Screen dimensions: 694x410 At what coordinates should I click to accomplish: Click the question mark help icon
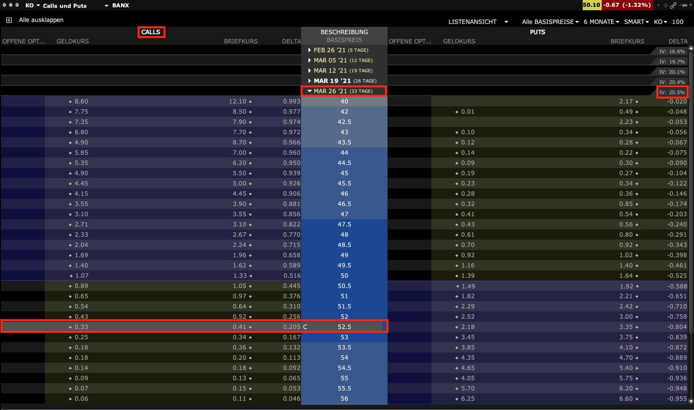pos(658,5)
